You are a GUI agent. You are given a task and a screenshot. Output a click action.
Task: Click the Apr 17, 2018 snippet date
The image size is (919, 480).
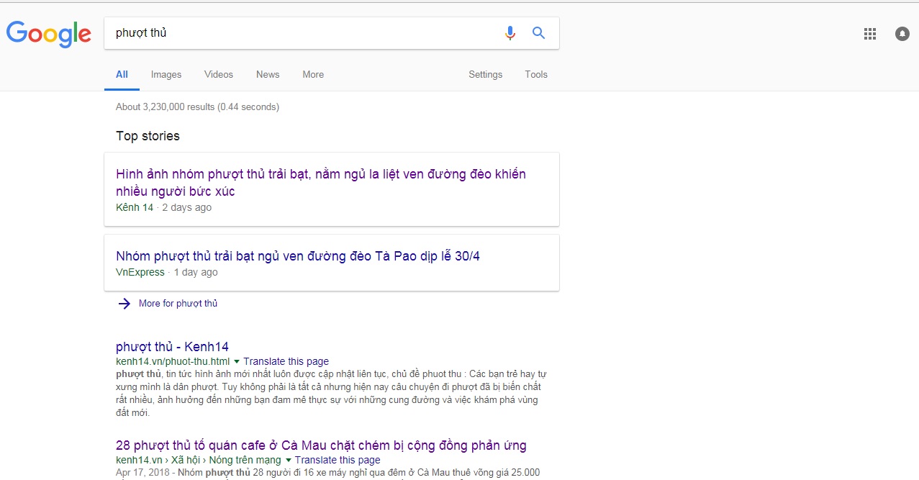point(143,473)
